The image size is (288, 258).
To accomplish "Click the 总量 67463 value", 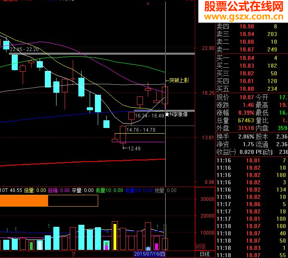I will click(x=246, y=120).
